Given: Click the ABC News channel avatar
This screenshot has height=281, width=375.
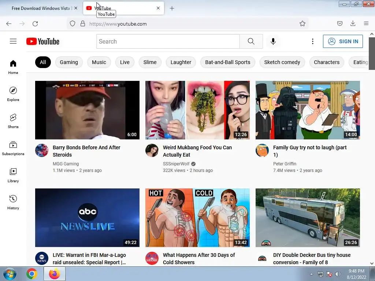Looking at the screenshot, I should [42, 258].
